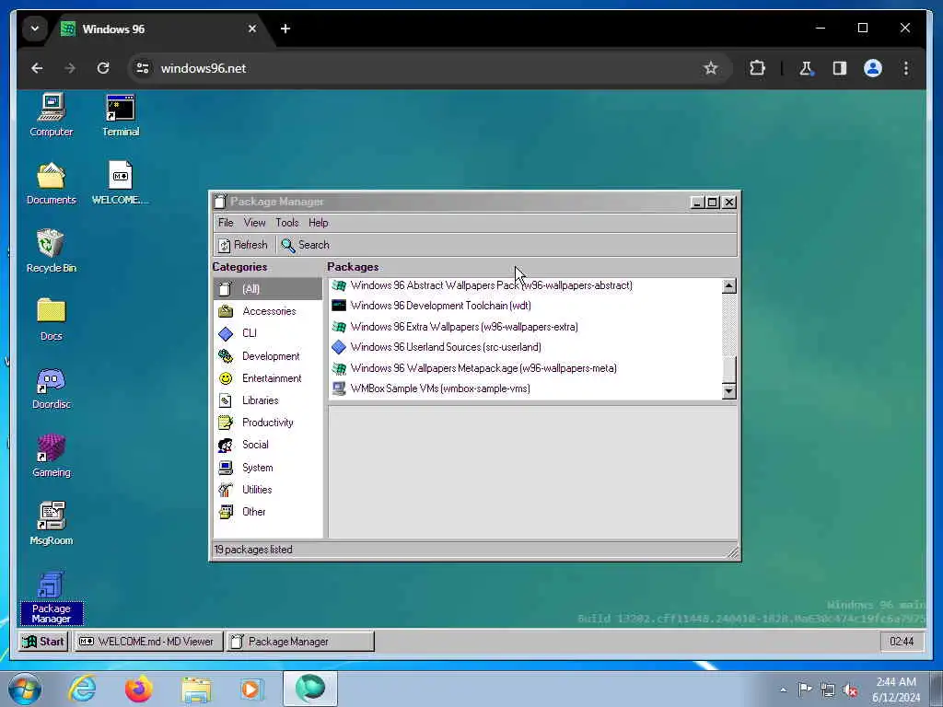The width and height of the screenshot is (943, 707).
Task: Open the Chrome labs flask icon
Action: tap(806, 68)
